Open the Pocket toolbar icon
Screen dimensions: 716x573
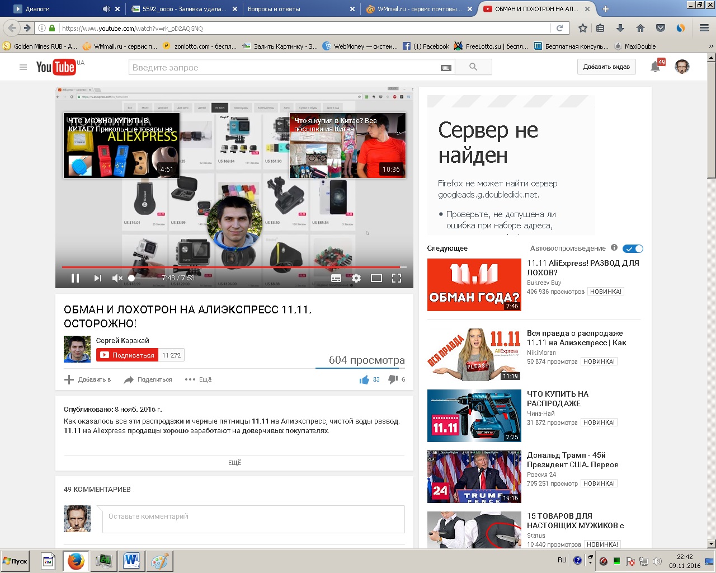(x=661, y=28)
